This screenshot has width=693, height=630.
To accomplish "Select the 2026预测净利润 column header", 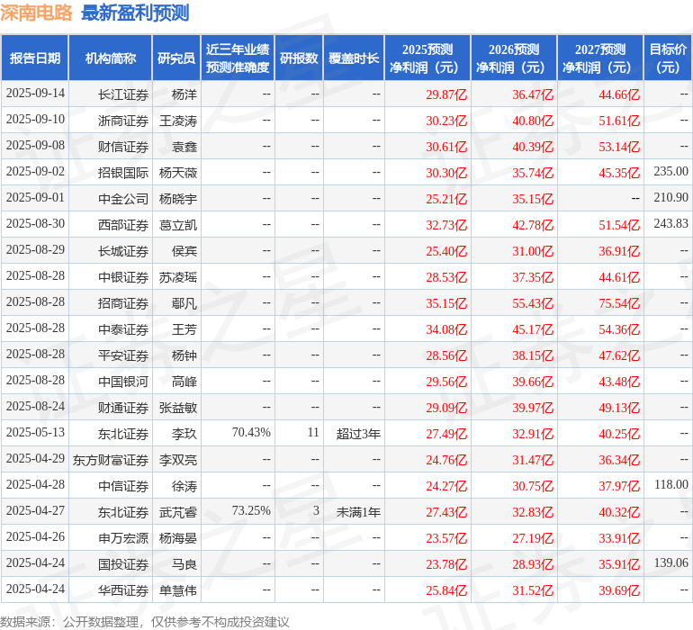I will click(514, 58).
